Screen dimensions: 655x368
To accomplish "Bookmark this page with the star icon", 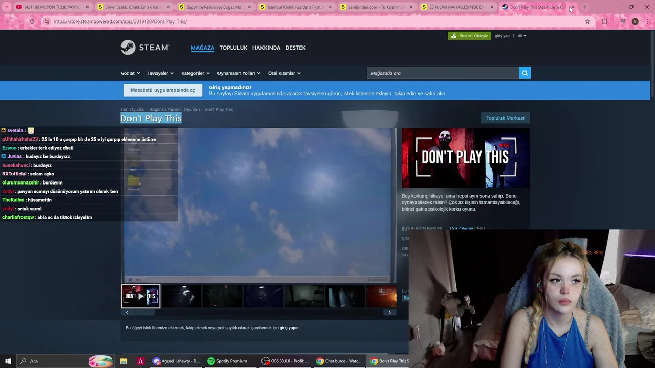I will click(x=587, y=21).
